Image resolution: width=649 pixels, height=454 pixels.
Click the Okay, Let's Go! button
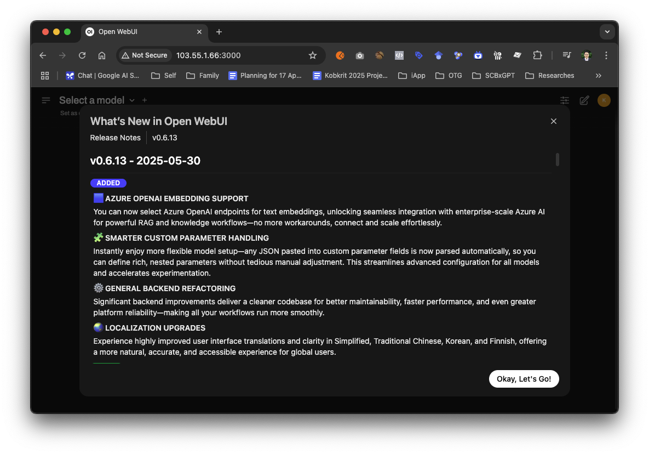click(524, 379)
